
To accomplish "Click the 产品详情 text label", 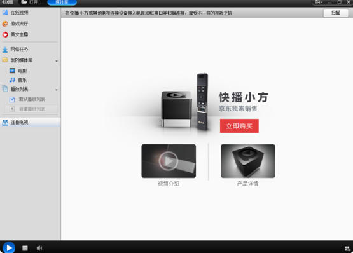I will pos(247,184).
